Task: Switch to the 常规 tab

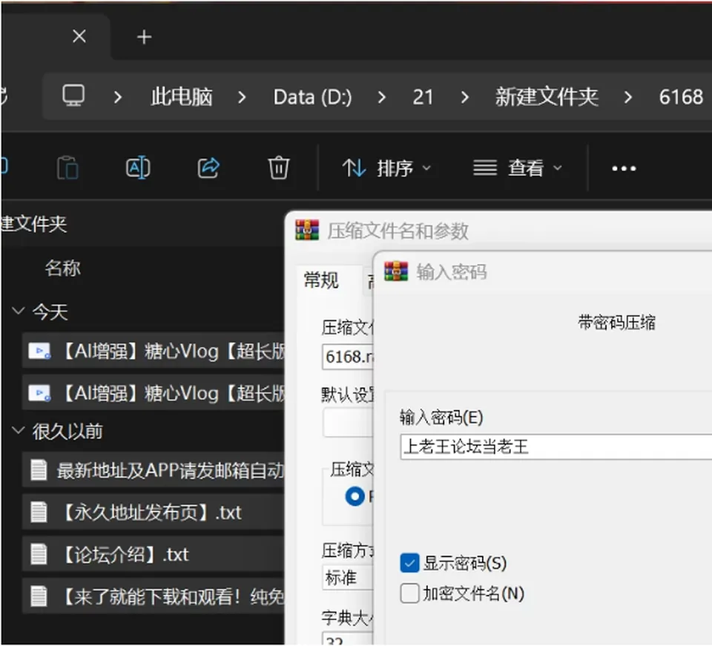Action: [321, 280]
